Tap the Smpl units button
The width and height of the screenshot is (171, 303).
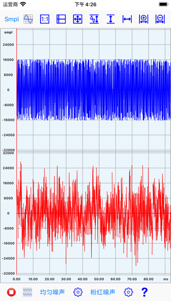point(12,19)
